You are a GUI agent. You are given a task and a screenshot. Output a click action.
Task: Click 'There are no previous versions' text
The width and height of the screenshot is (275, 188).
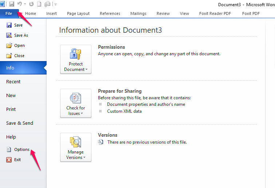point(147,142)
